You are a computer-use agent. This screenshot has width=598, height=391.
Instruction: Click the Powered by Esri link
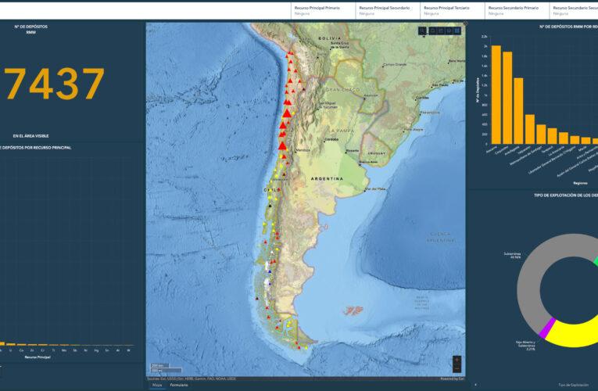(x=452, y=378)
